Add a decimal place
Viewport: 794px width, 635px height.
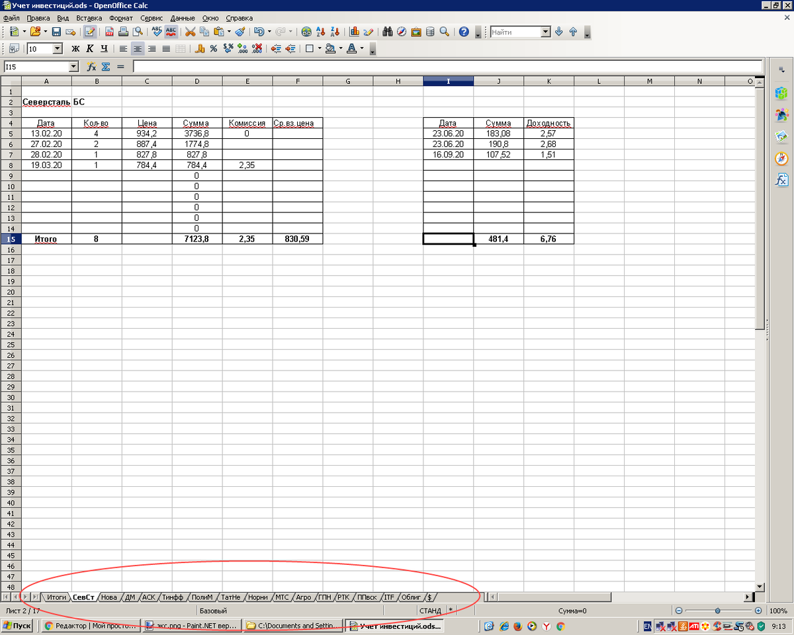pyautogui.click(x=243, y=48)
